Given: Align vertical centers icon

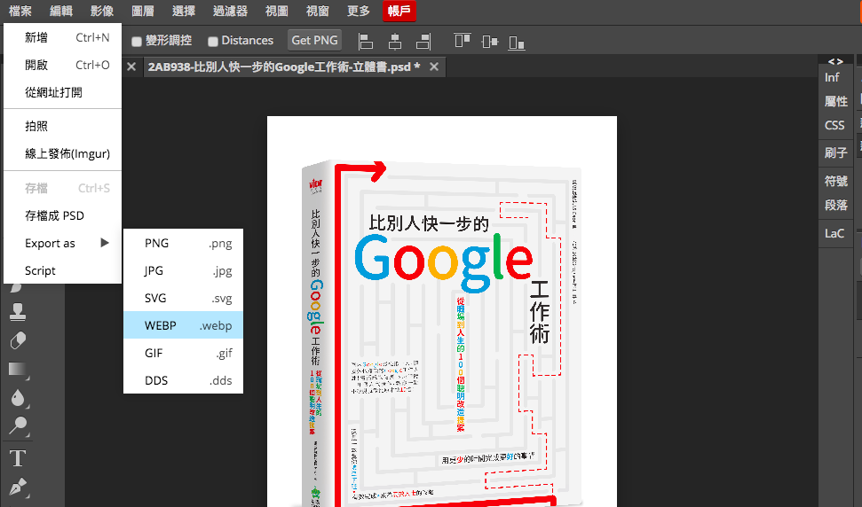Looking at the screenshot, I should (x=489, y=41).
